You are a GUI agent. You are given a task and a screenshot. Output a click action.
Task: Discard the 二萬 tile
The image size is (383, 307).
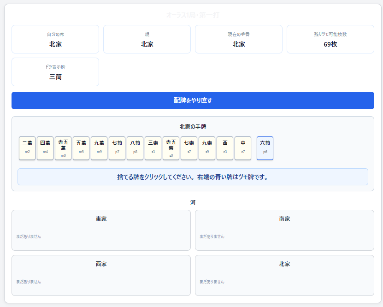tap(27, 148)
